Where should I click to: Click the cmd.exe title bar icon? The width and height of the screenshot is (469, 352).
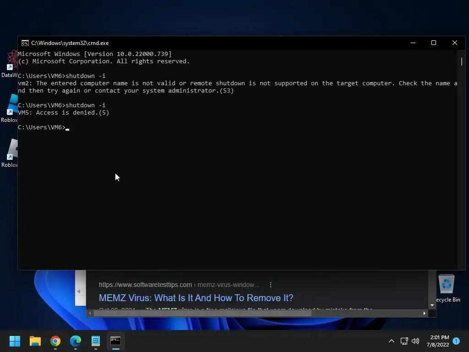pyautogui.click(x=25, y=43)
